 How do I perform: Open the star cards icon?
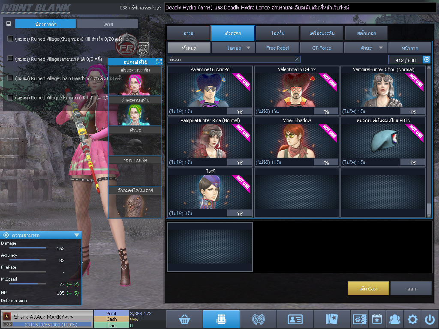[x=332, y=319]
